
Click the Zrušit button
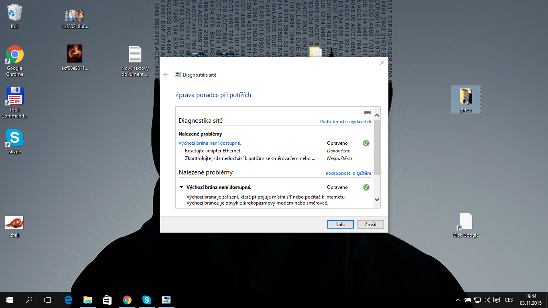(x=370, y=225)
